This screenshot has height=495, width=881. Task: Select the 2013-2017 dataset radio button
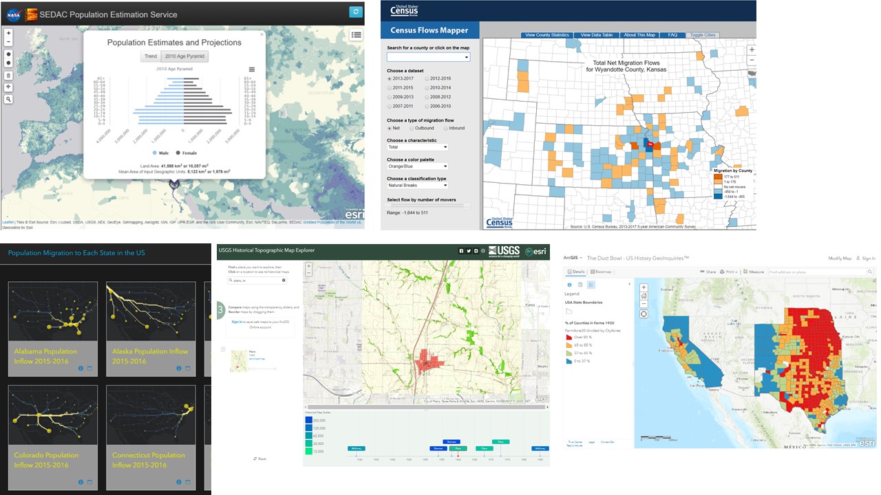tap(390, 79)
